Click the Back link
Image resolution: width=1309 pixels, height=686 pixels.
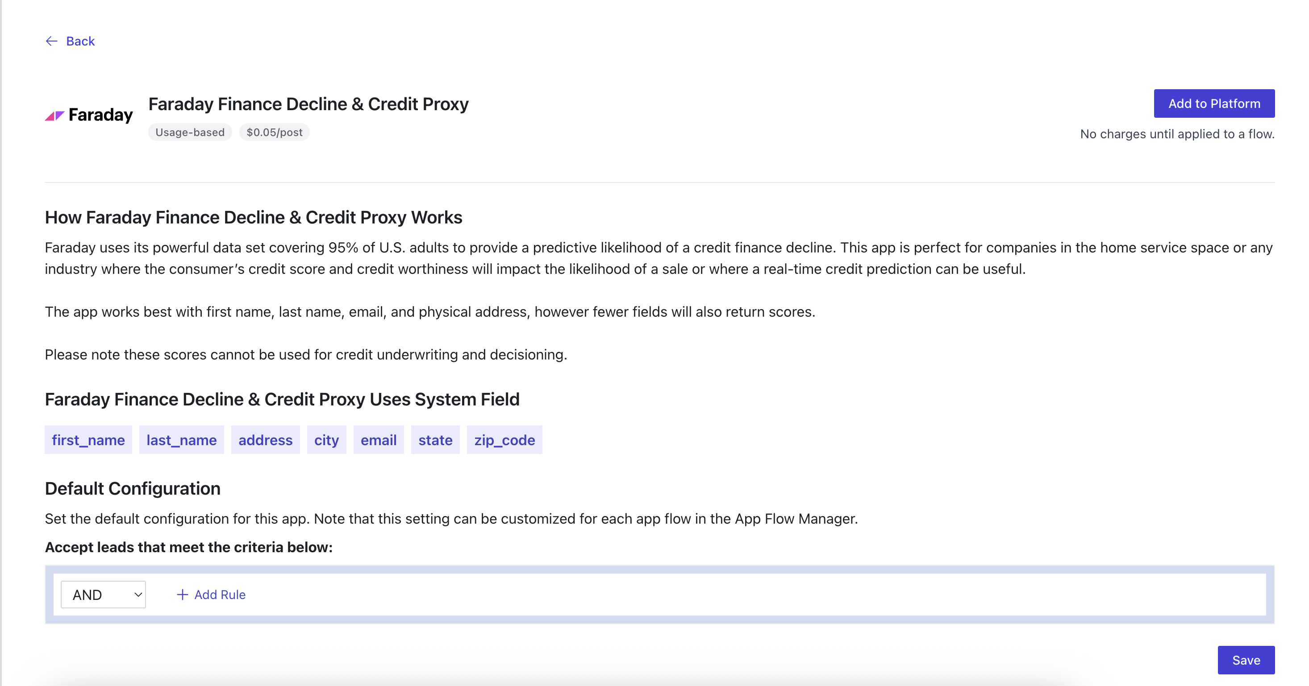coord(80,41)
